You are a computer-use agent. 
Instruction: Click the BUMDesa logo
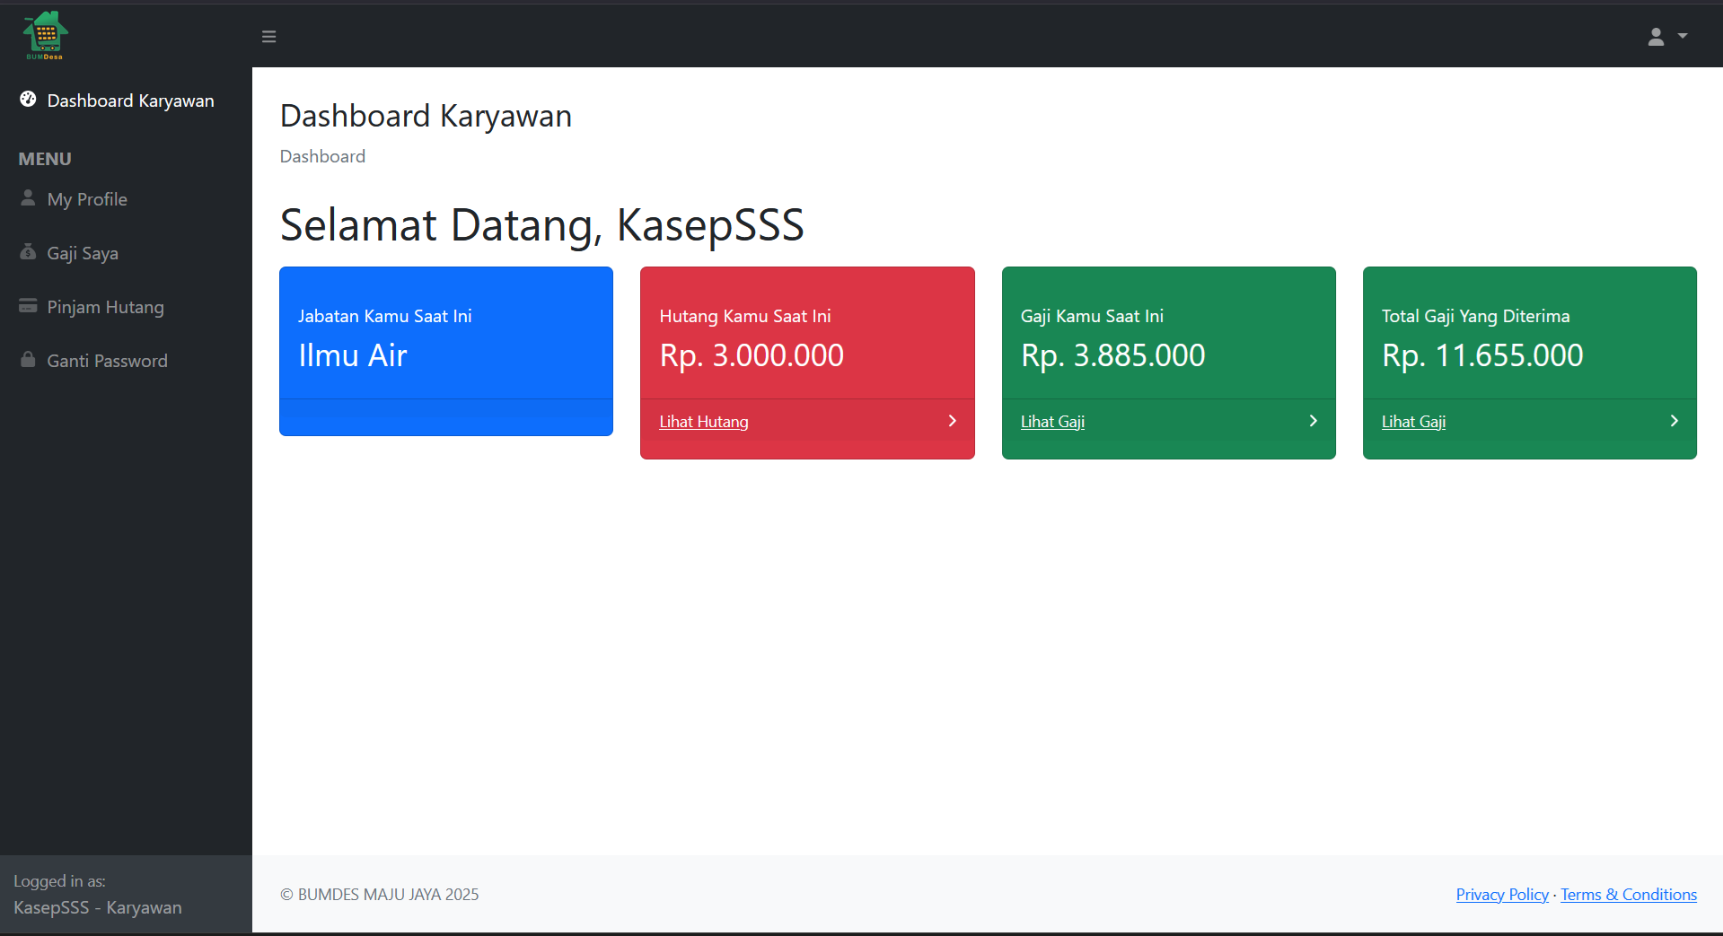(45, 36)
